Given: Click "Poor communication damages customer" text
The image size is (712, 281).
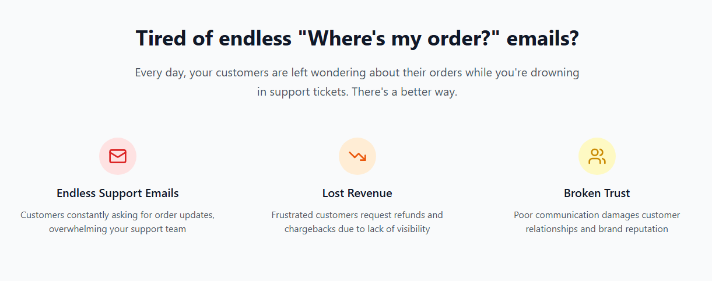Looking at the screenshot, I should click(597, 215).
